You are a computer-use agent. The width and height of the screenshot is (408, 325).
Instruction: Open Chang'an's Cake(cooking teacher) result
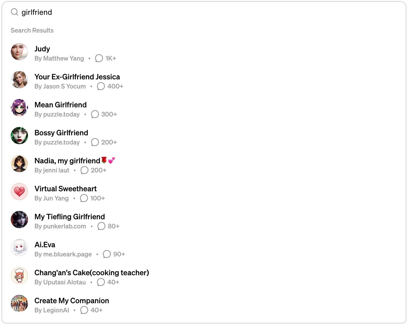[204, 277]
